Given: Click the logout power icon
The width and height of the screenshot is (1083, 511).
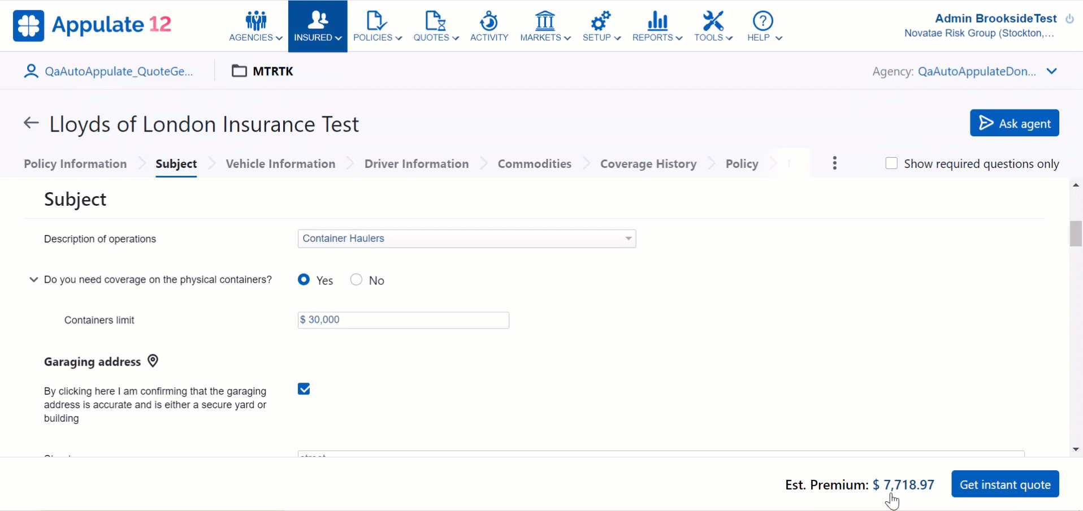Looking at the screenshot, I should coord(1069,19).
